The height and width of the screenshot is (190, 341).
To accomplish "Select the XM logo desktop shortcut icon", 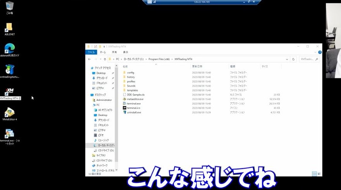I will click(9, 91).
